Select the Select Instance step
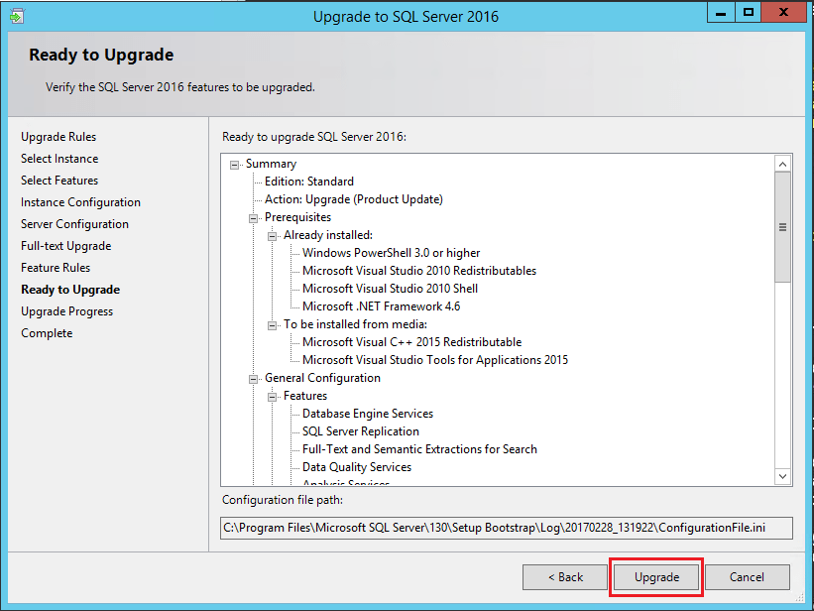 coord(59,159)
